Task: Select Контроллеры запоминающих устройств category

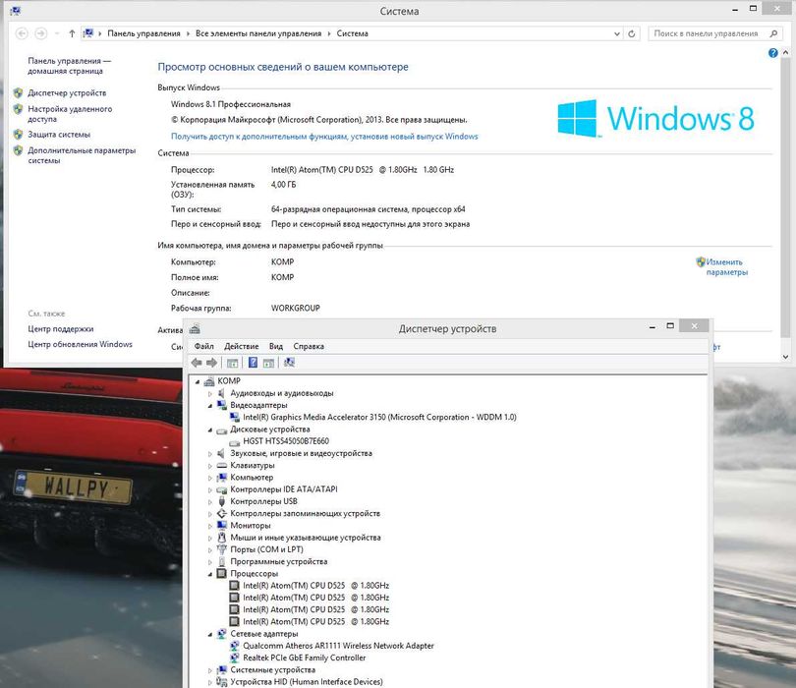Action: [x=305, y=514]
